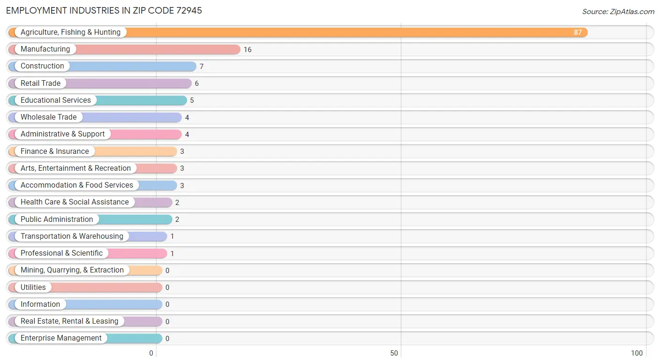Click the Enterprise Management label
Image resolution: width=660 pixels, height=364 pixels.
point(61,338)
